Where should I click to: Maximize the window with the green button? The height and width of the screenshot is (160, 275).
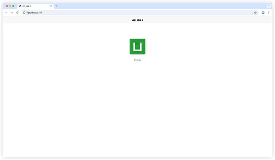point(13,6)
